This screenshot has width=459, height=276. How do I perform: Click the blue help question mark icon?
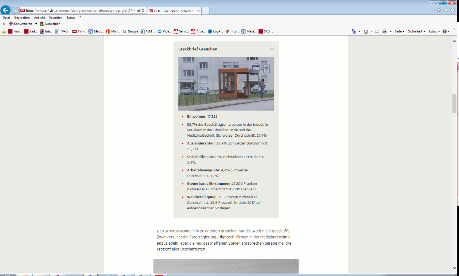coord(444,31)
